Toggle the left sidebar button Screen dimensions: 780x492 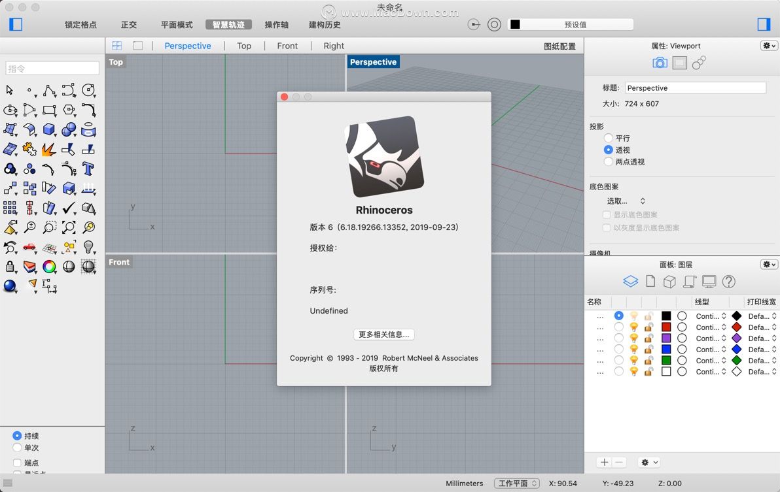click(16, 24)
